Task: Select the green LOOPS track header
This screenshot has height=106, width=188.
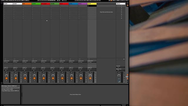Action: pos(36,4)
